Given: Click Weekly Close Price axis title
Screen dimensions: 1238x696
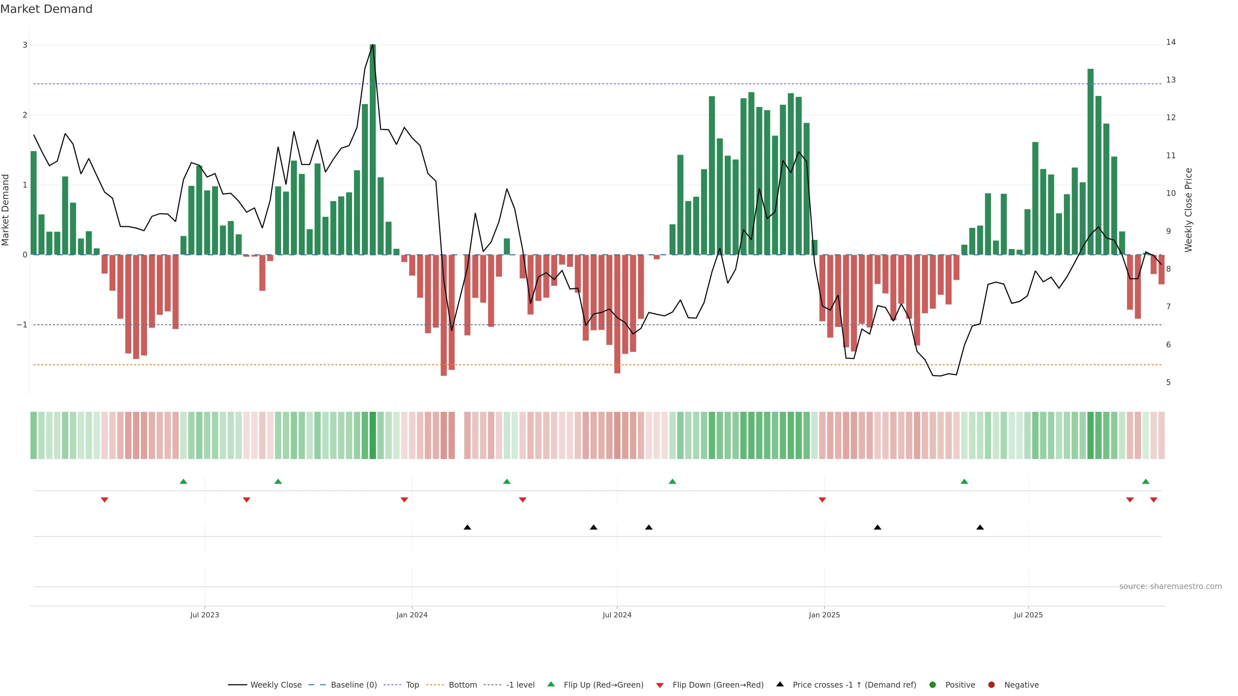Looking at the screenshot, I should coord(1188,210).
